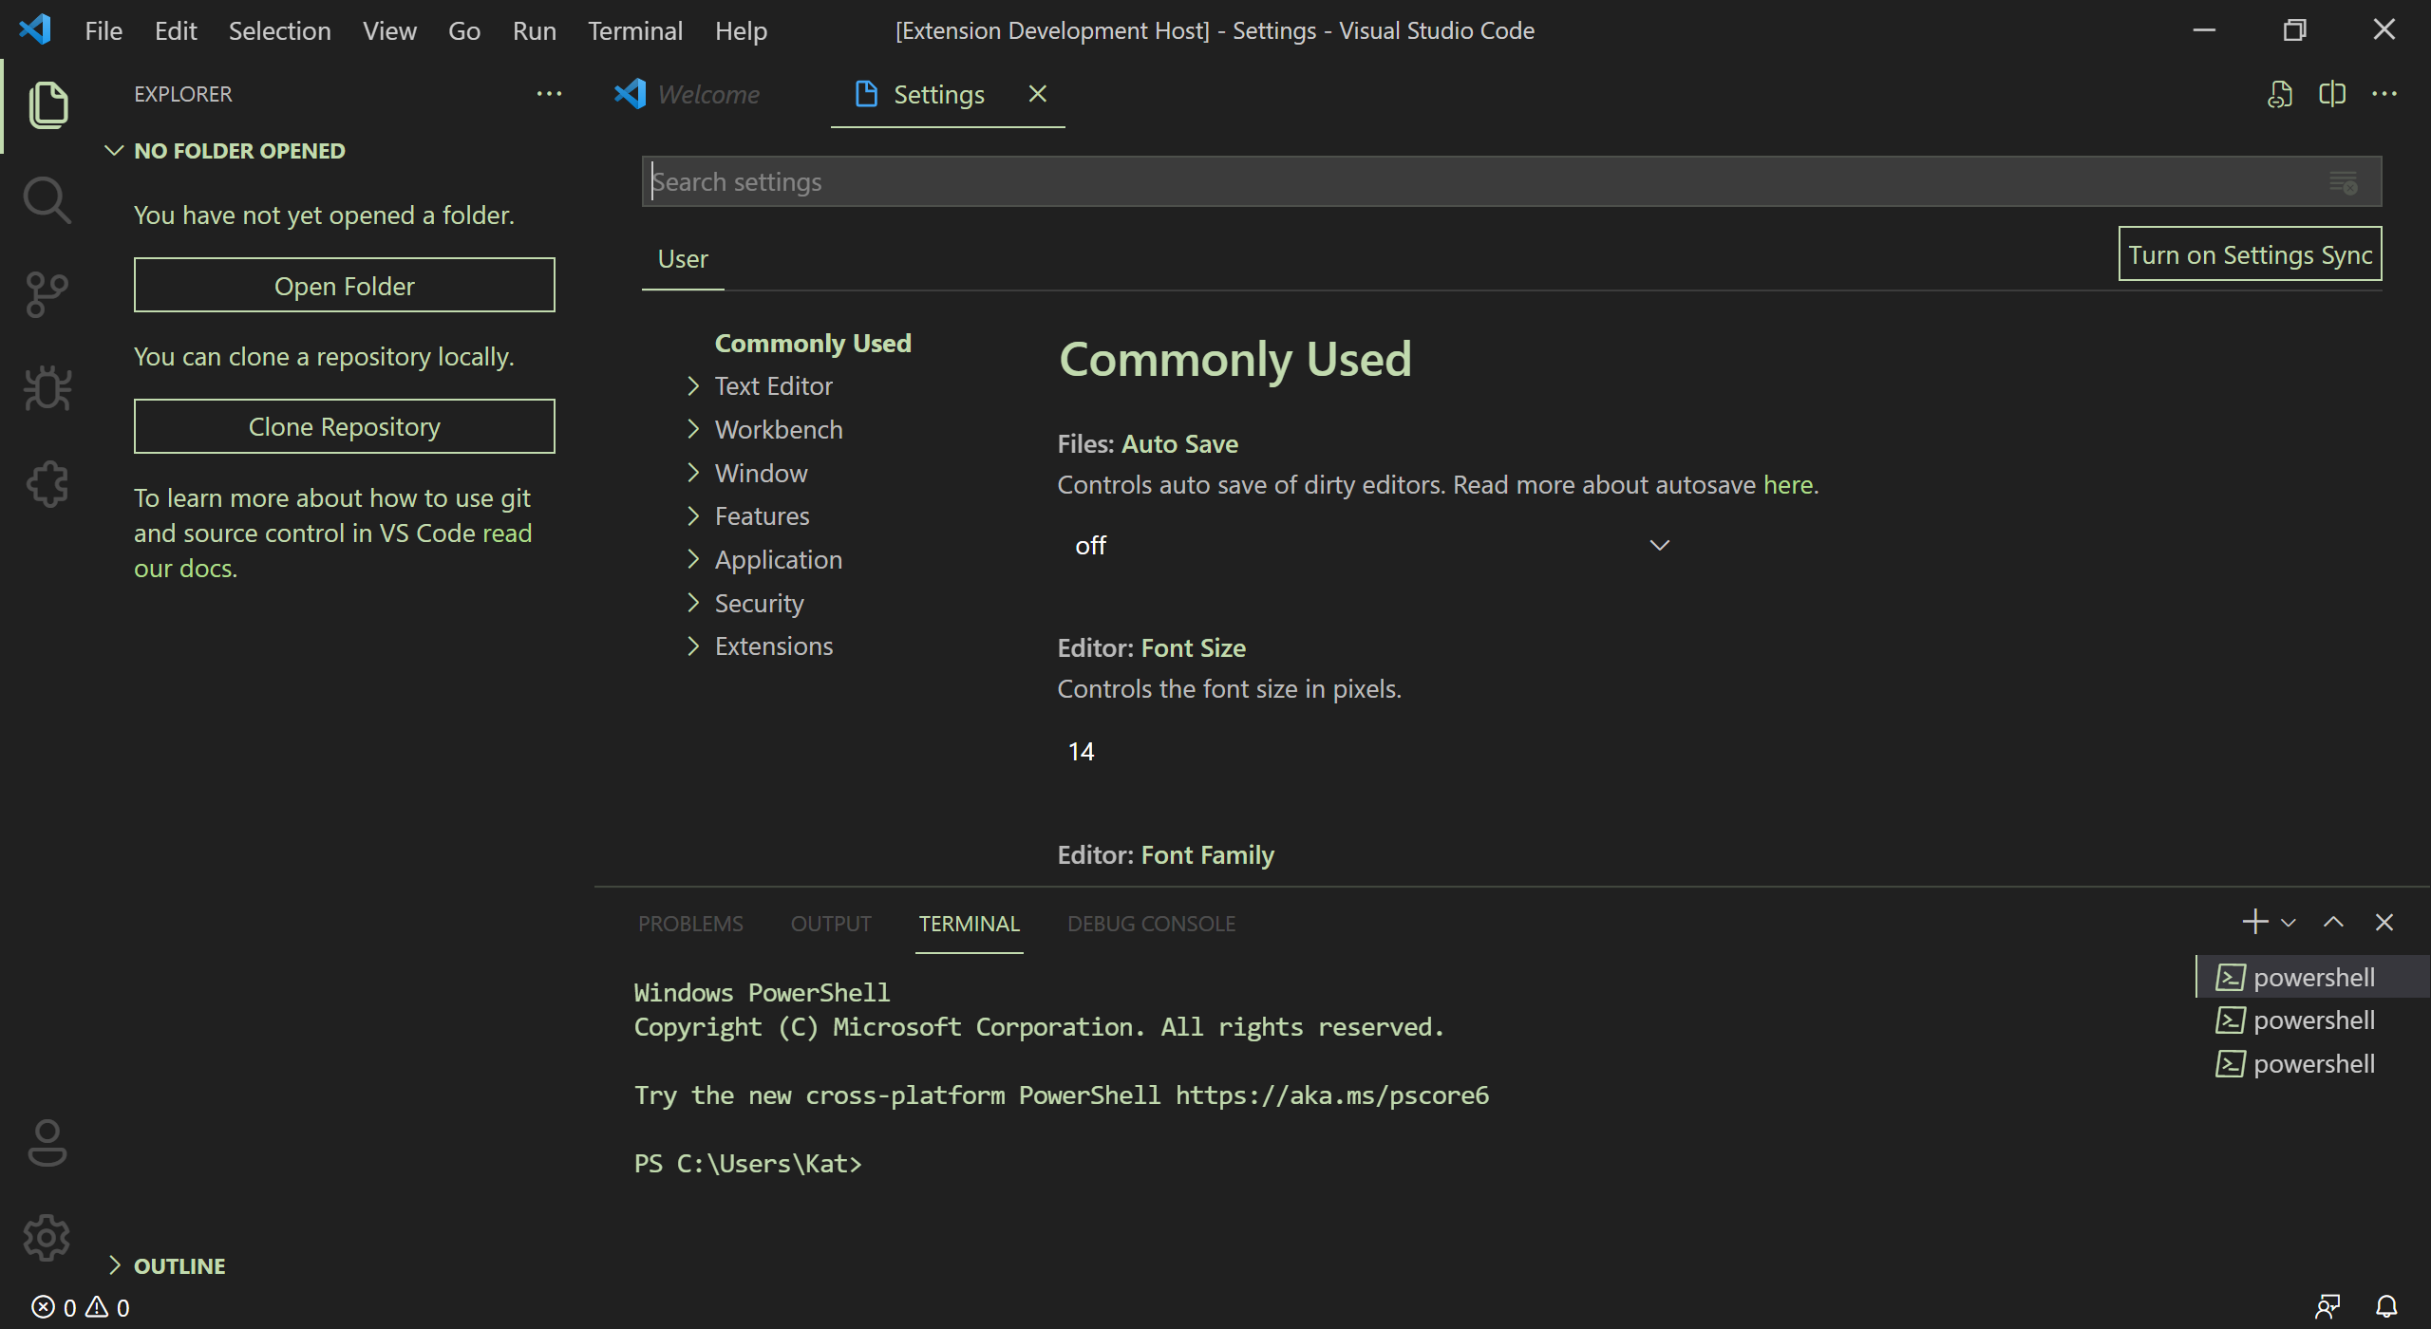Switch to the Debug Console tab
This screenshot has height=1329, width=2431.
click(1151, 924)
